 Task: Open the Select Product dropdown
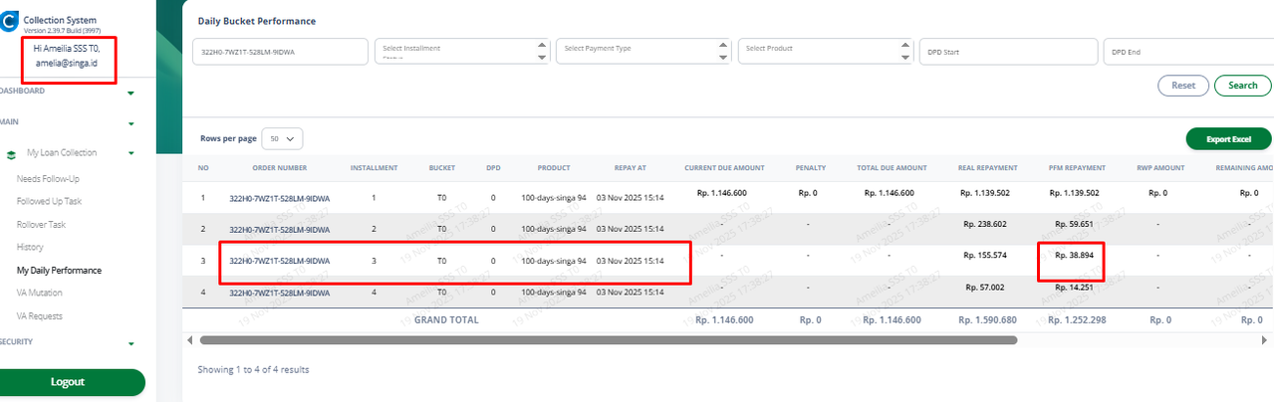pyautogui.click(x=826, y=51)
